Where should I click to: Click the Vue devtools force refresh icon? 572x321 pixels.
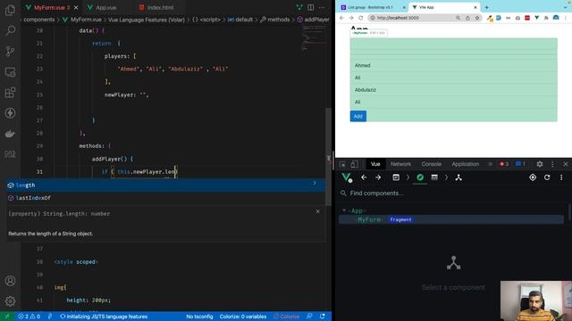547,177
